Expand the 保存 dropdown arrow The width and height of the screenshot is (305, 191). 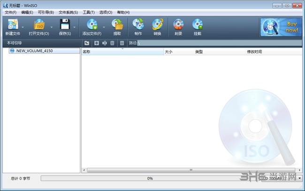pyautogui.click(x=74, y=27)
